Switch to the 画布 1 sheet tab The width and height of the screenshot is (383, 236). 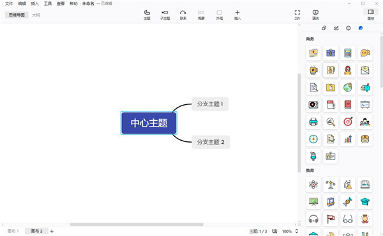point(13,231)
